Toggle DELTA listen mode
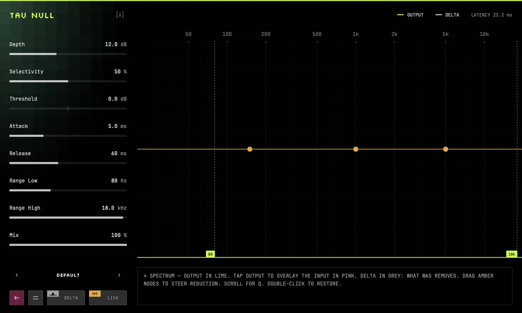The height and width of the screenshot is (313, 522). point(66,298)
